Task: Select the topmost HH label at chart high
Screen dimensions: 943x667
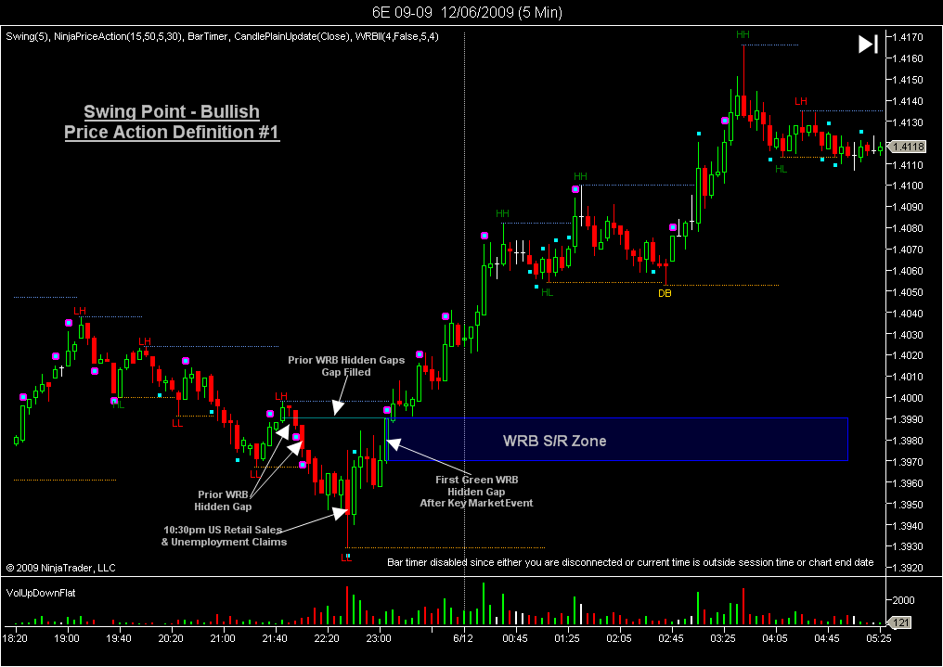Action: click(x=743, y=35)
